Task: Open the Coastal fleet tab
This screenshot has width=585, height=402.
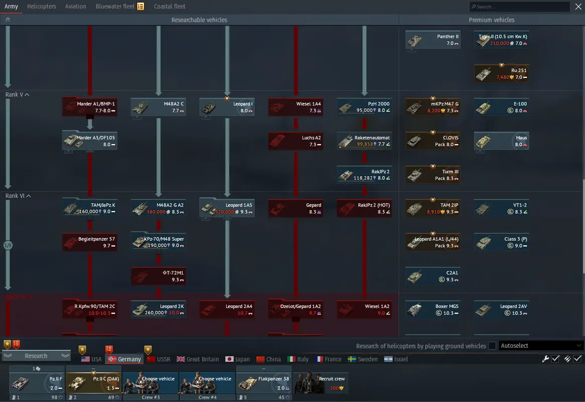Action: coord(169,7)
